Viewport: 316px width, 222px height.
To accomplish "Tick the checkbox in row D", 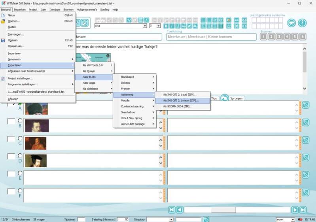I will pos(11,156).
